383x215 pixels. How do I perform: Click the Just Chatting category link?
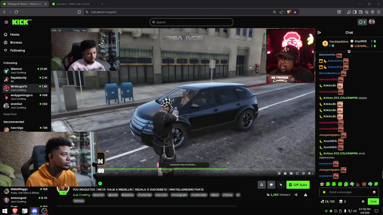[81, 195]
